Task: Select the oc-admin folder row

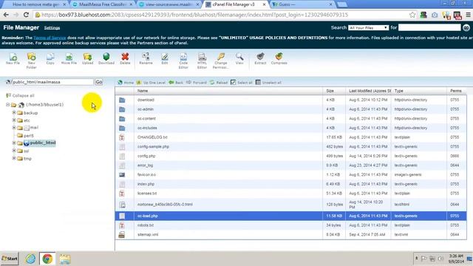Action: click(x=290, y=109)
